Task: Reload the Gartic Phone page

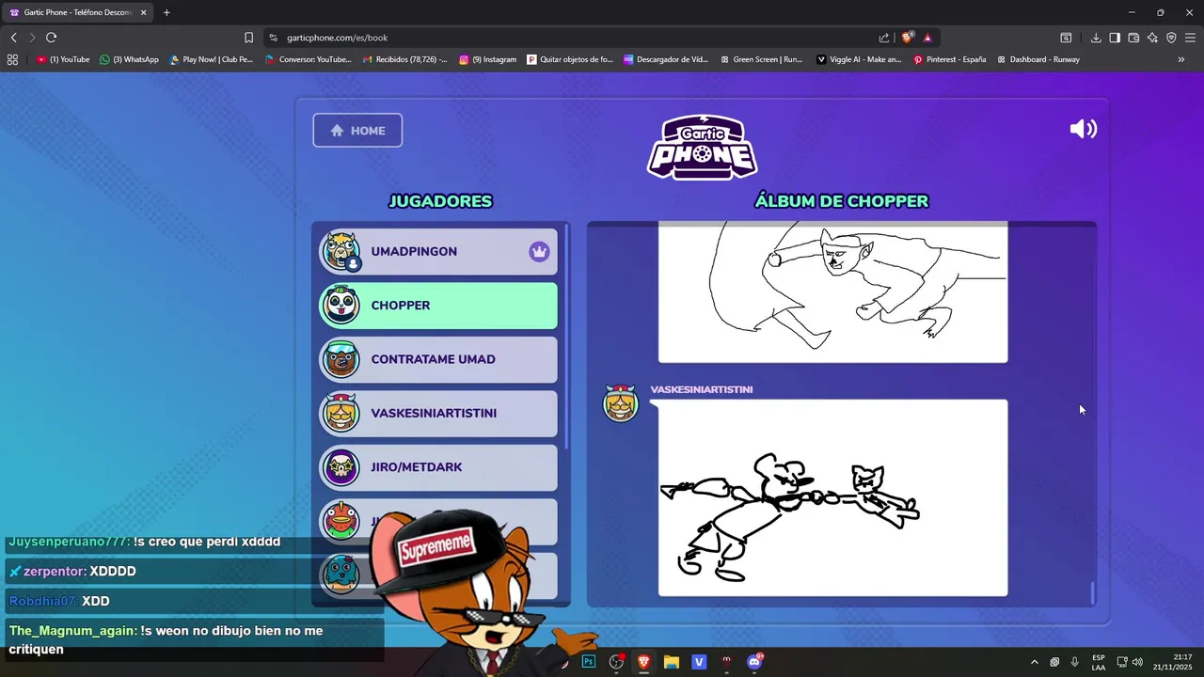Action: pyautogui.click(x=51, y=38)
